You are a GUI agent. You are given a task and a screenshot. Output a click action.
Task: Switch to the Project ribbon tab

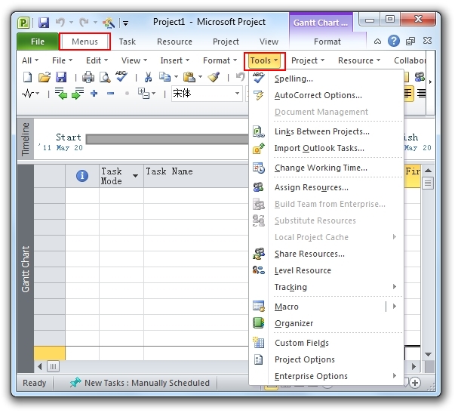pyautogui.click(x=226, y=42)
